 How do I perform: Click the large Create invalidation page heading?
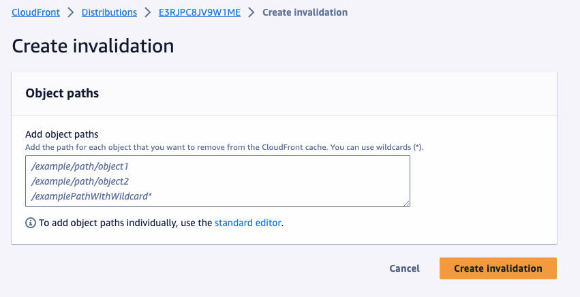pos(93,46)
